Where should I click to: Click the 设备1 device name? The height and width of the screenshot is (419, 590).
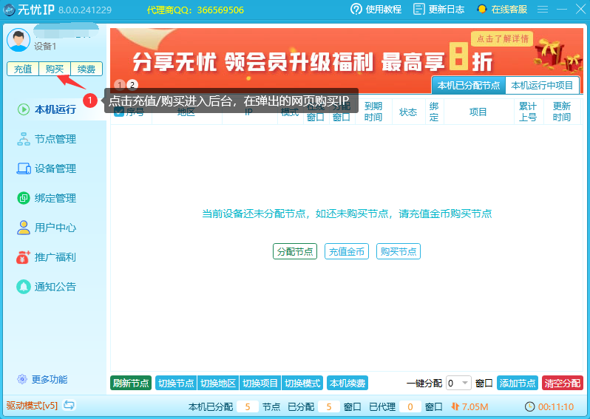[45, 47]
